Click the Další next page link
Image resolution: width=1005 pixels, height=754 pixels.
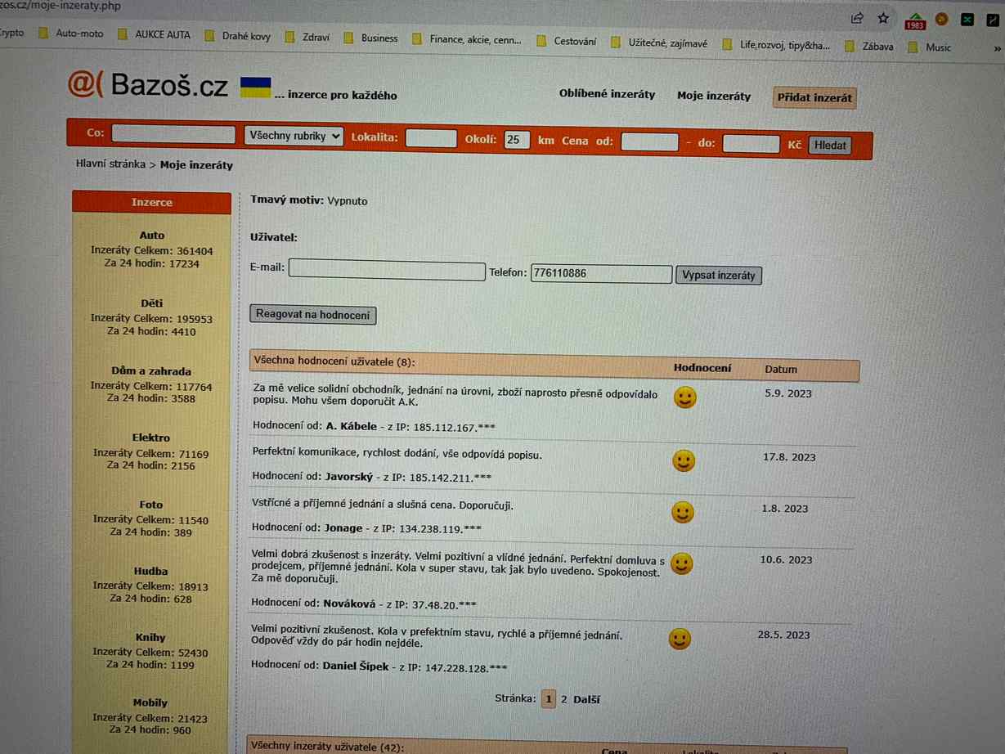click(x=586, y=700)
